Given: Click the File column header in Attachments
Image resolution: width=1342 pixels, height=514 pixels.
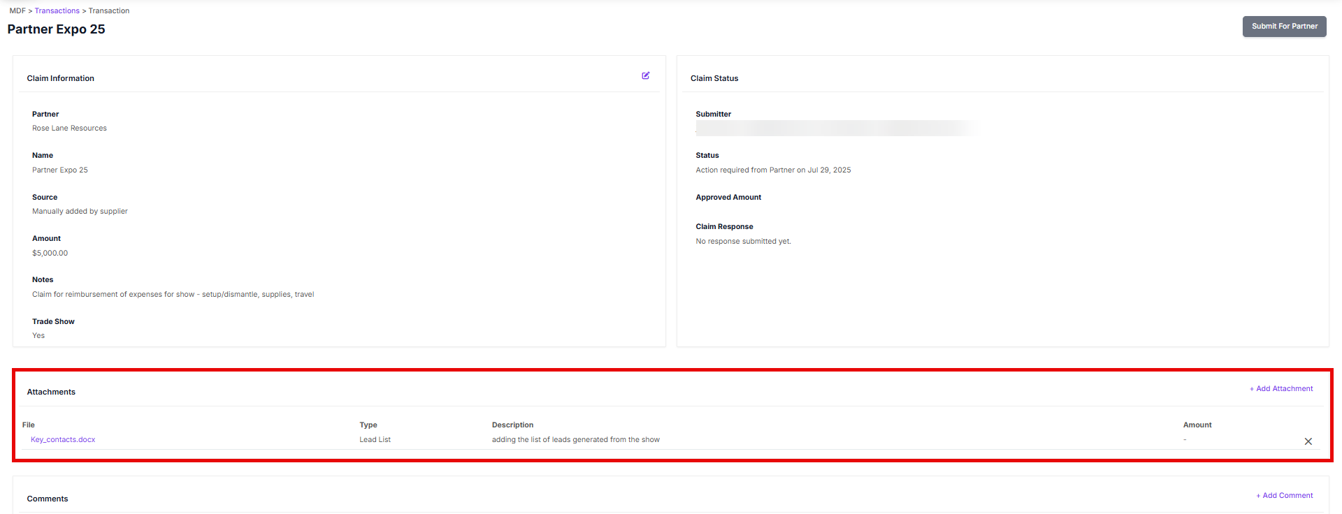Looking at the screenshot, I should tap(29, 425).
